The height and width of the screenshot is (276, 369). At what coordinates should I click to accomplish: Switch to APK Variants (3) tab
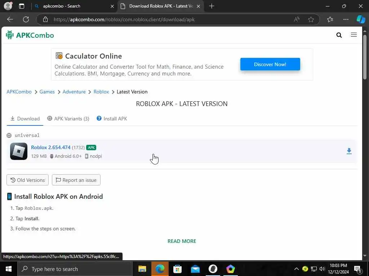68,119
